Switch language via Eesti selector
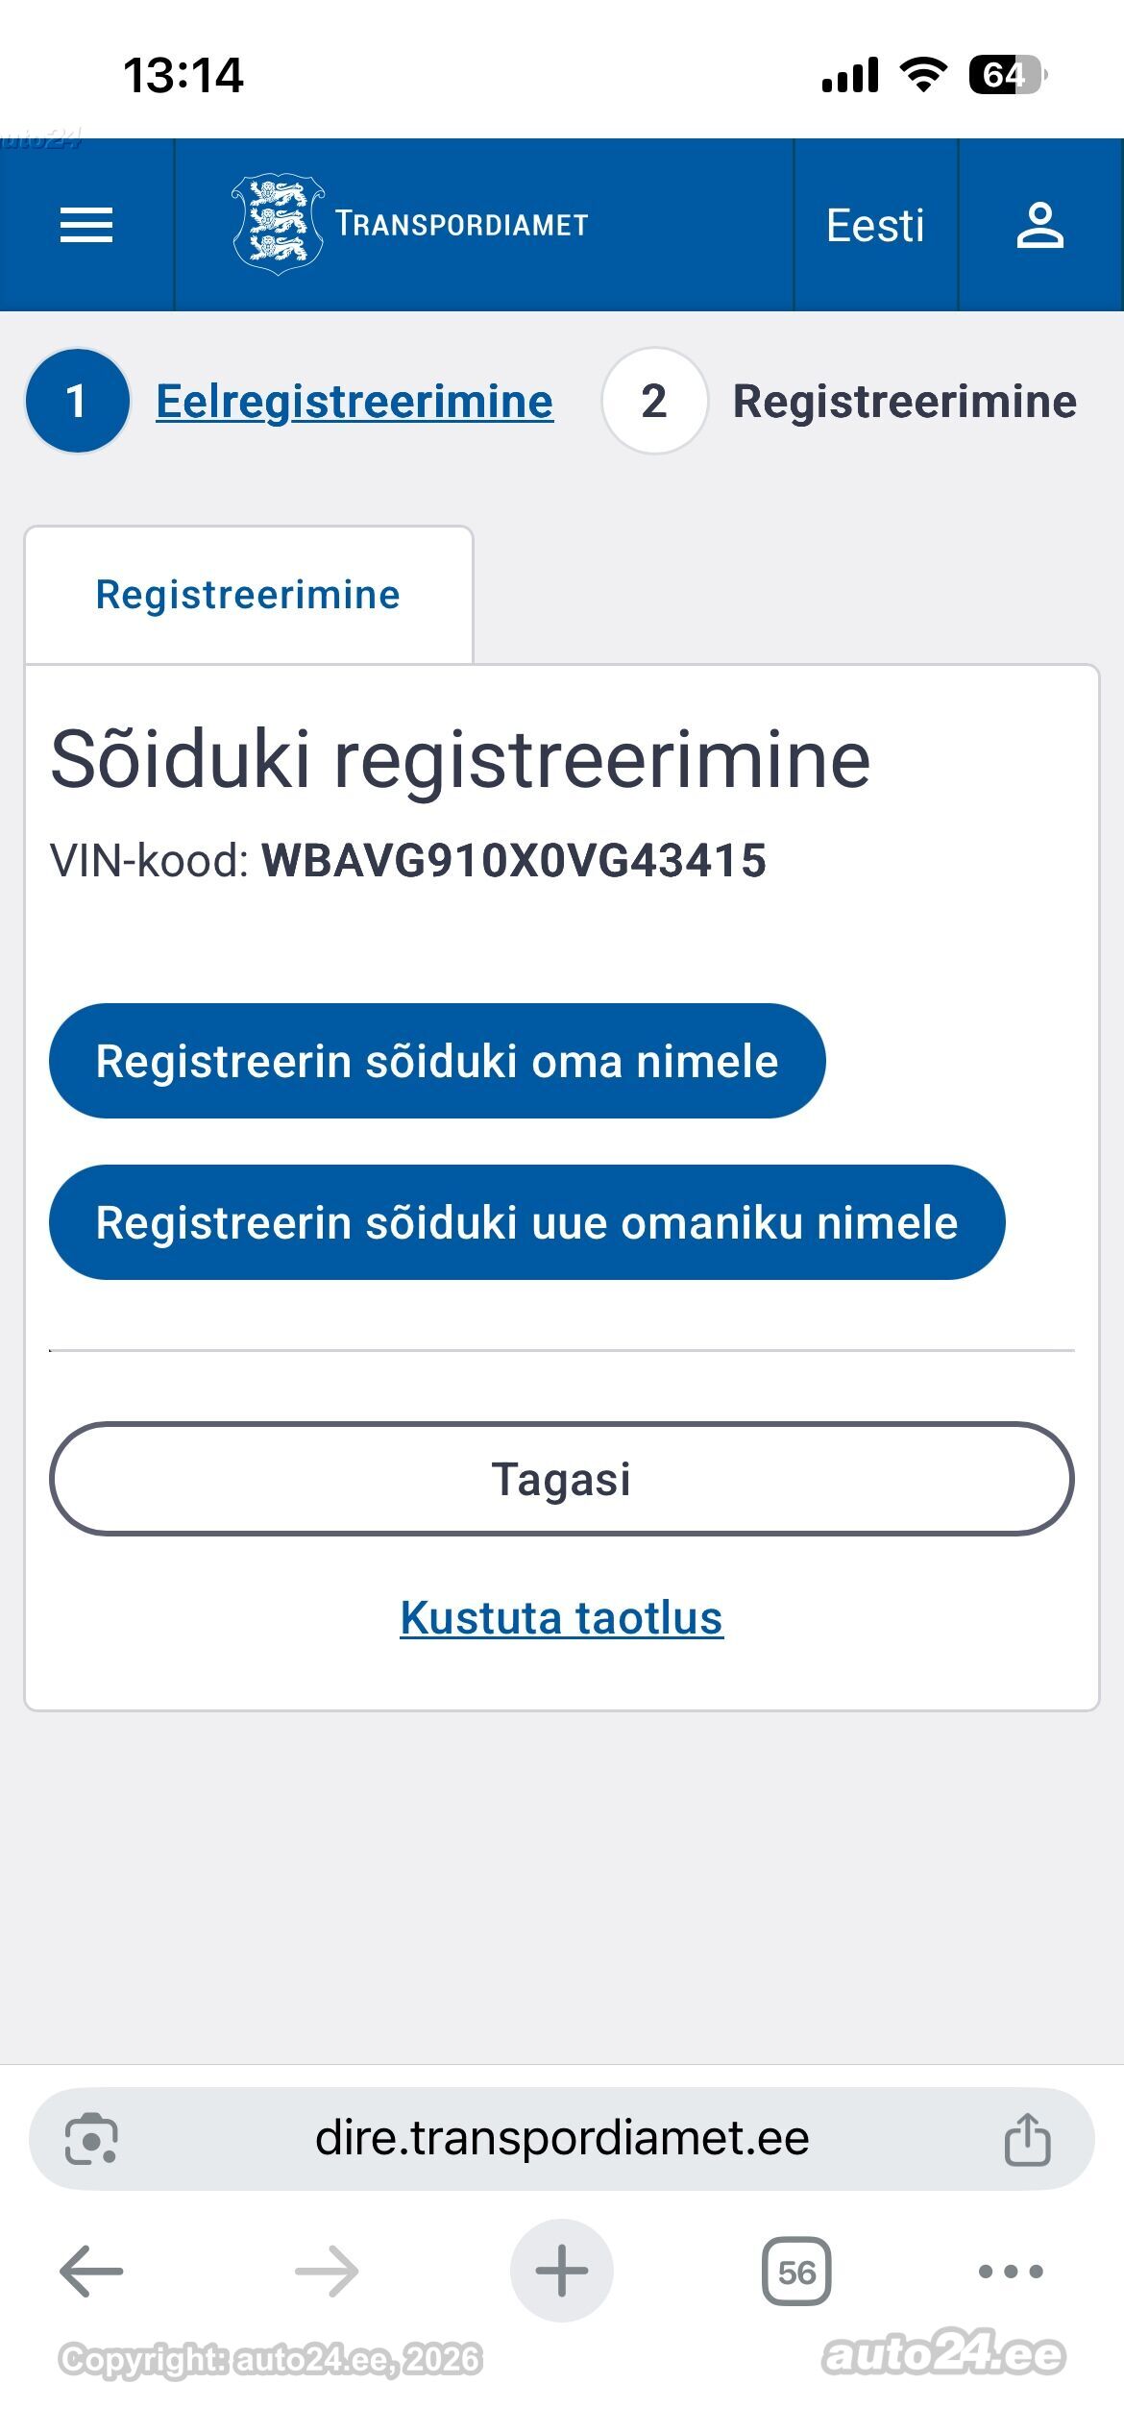This screenshot has width=1124, height=2433. click(875, 225)
